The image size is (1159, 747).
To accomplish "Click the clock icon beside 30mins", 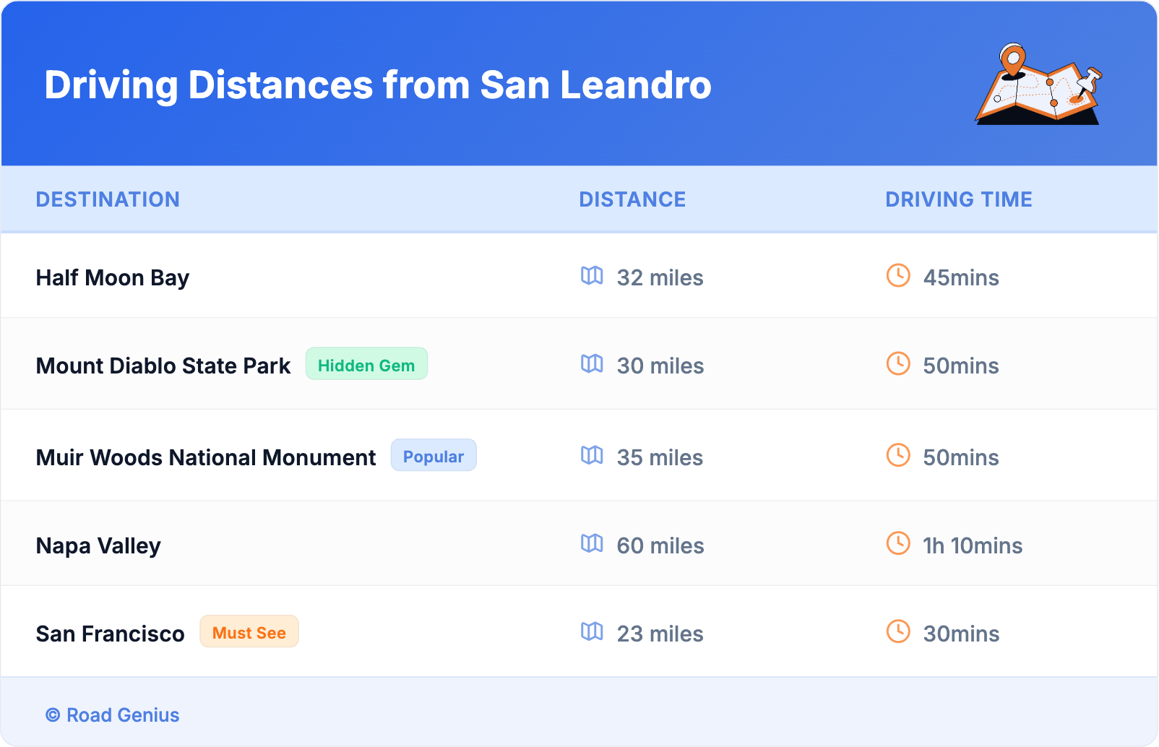I will tap(898, 632).
